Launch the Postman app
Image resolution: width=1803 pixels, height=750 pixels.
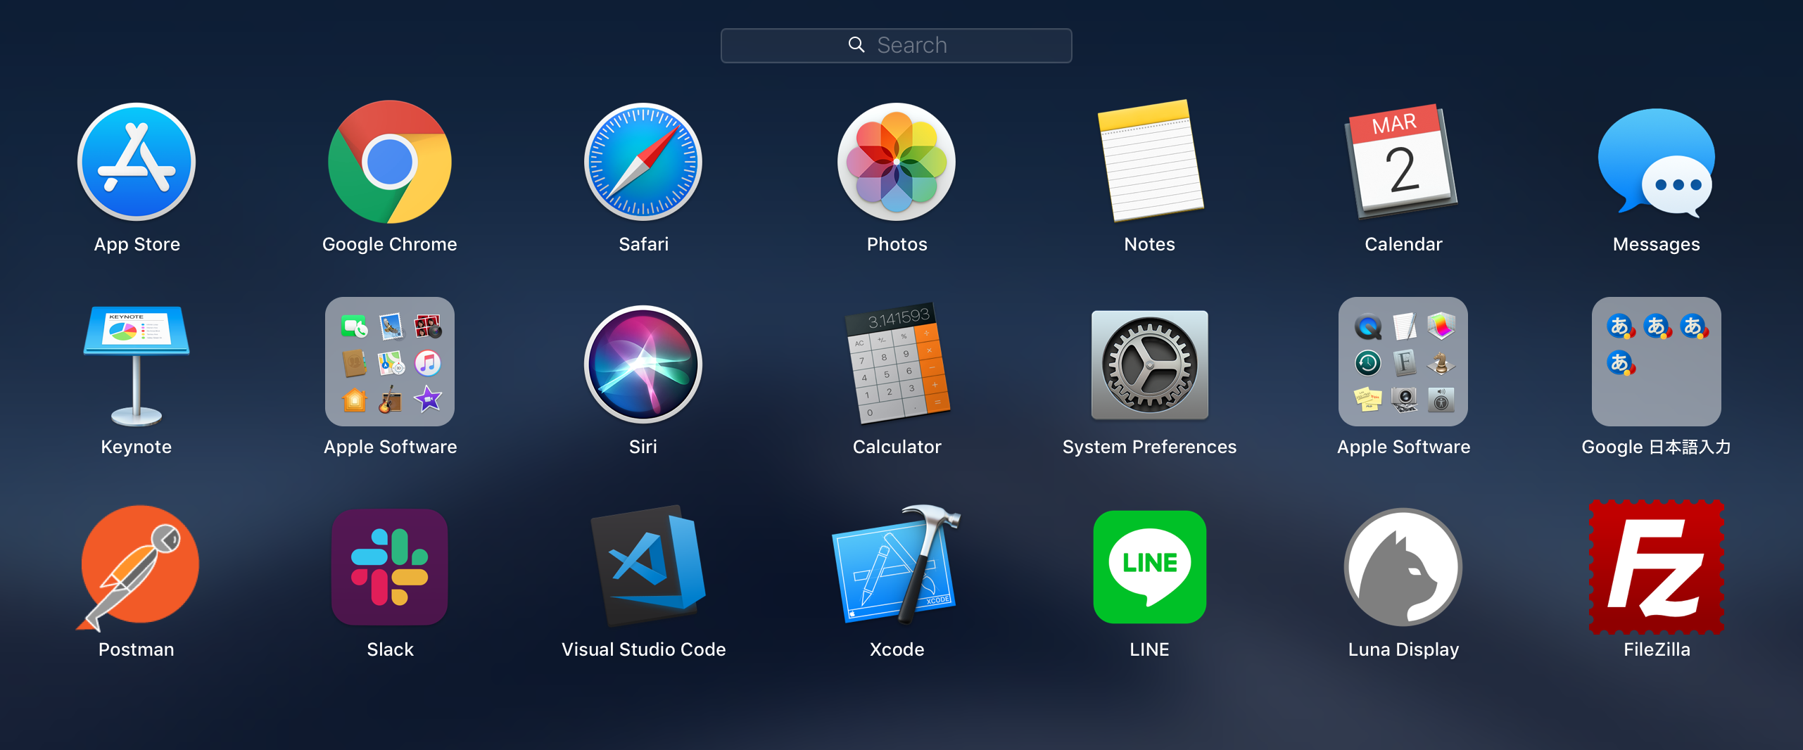pos(138,567)
